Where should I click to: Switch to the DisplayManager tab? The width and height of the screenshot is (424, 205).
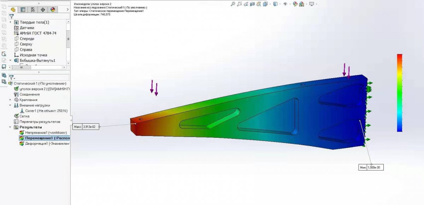[x=53, y=10]
